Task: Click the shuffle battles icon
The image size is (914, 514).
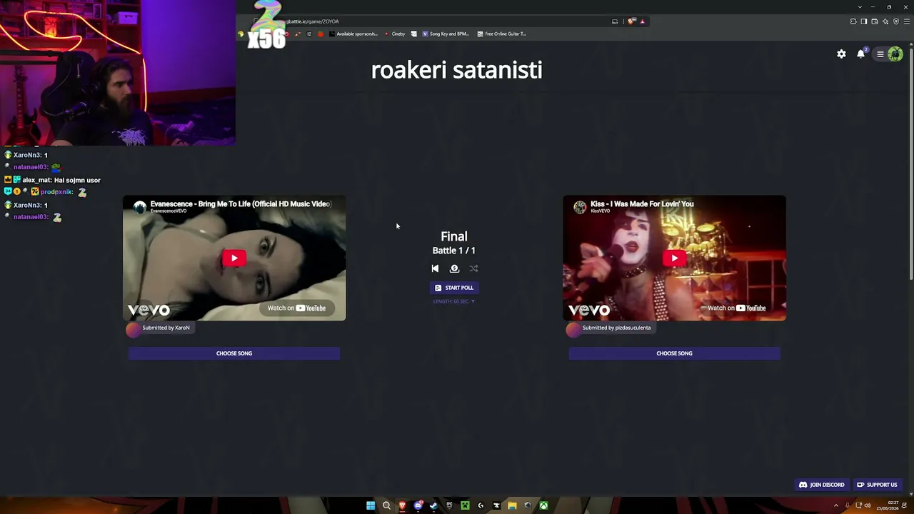Action: [x=473, y=268]
